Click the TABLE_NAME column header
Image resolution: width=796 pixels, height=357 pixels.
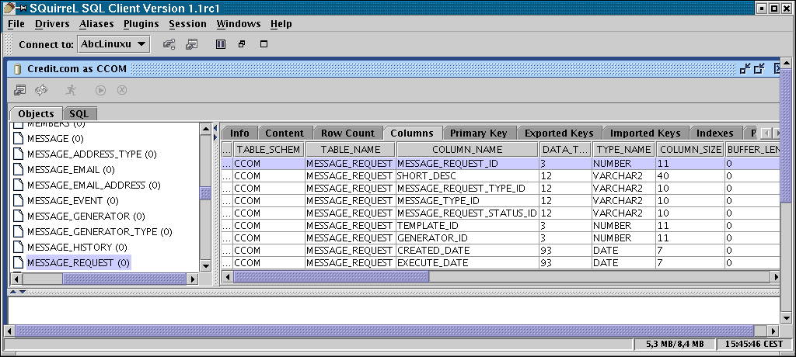point(351,149)
